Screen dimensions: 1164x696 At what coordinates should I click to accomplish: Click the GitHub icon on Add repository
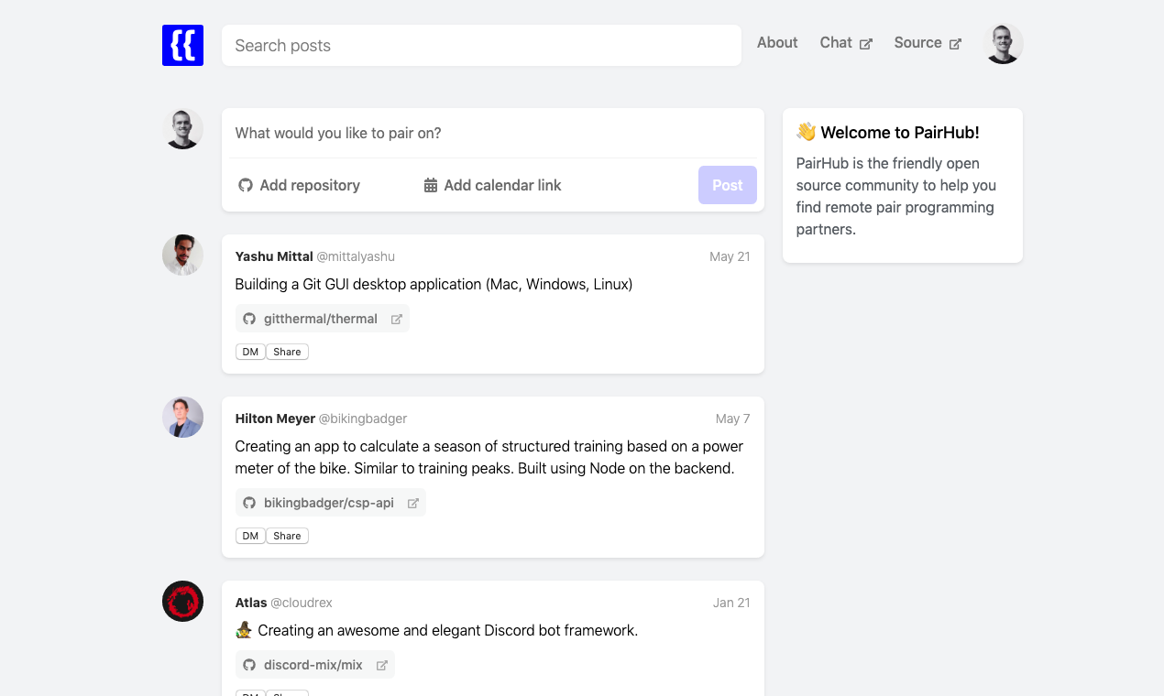pos(246,185)
